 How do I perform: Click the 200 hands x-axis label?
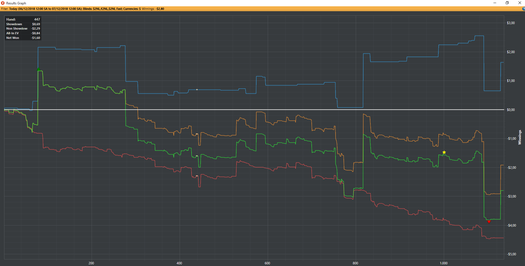pos(91,263)
